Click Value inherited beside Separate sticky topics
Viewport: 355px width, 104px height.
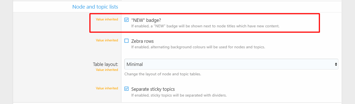tap(107, 88)
